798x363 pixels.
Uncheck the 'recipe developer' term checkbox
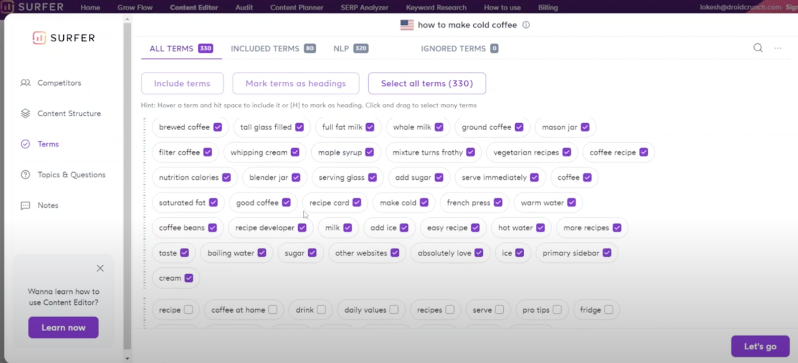[302, 227]
